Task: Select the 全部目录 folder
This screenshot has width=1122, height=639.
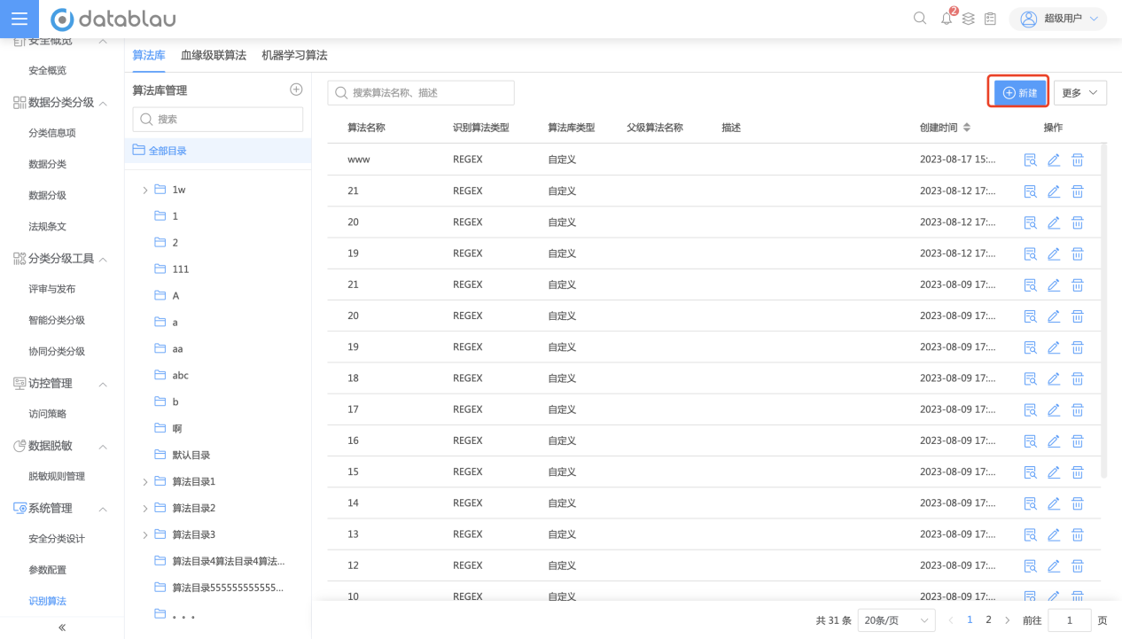Action: (218, 151)
